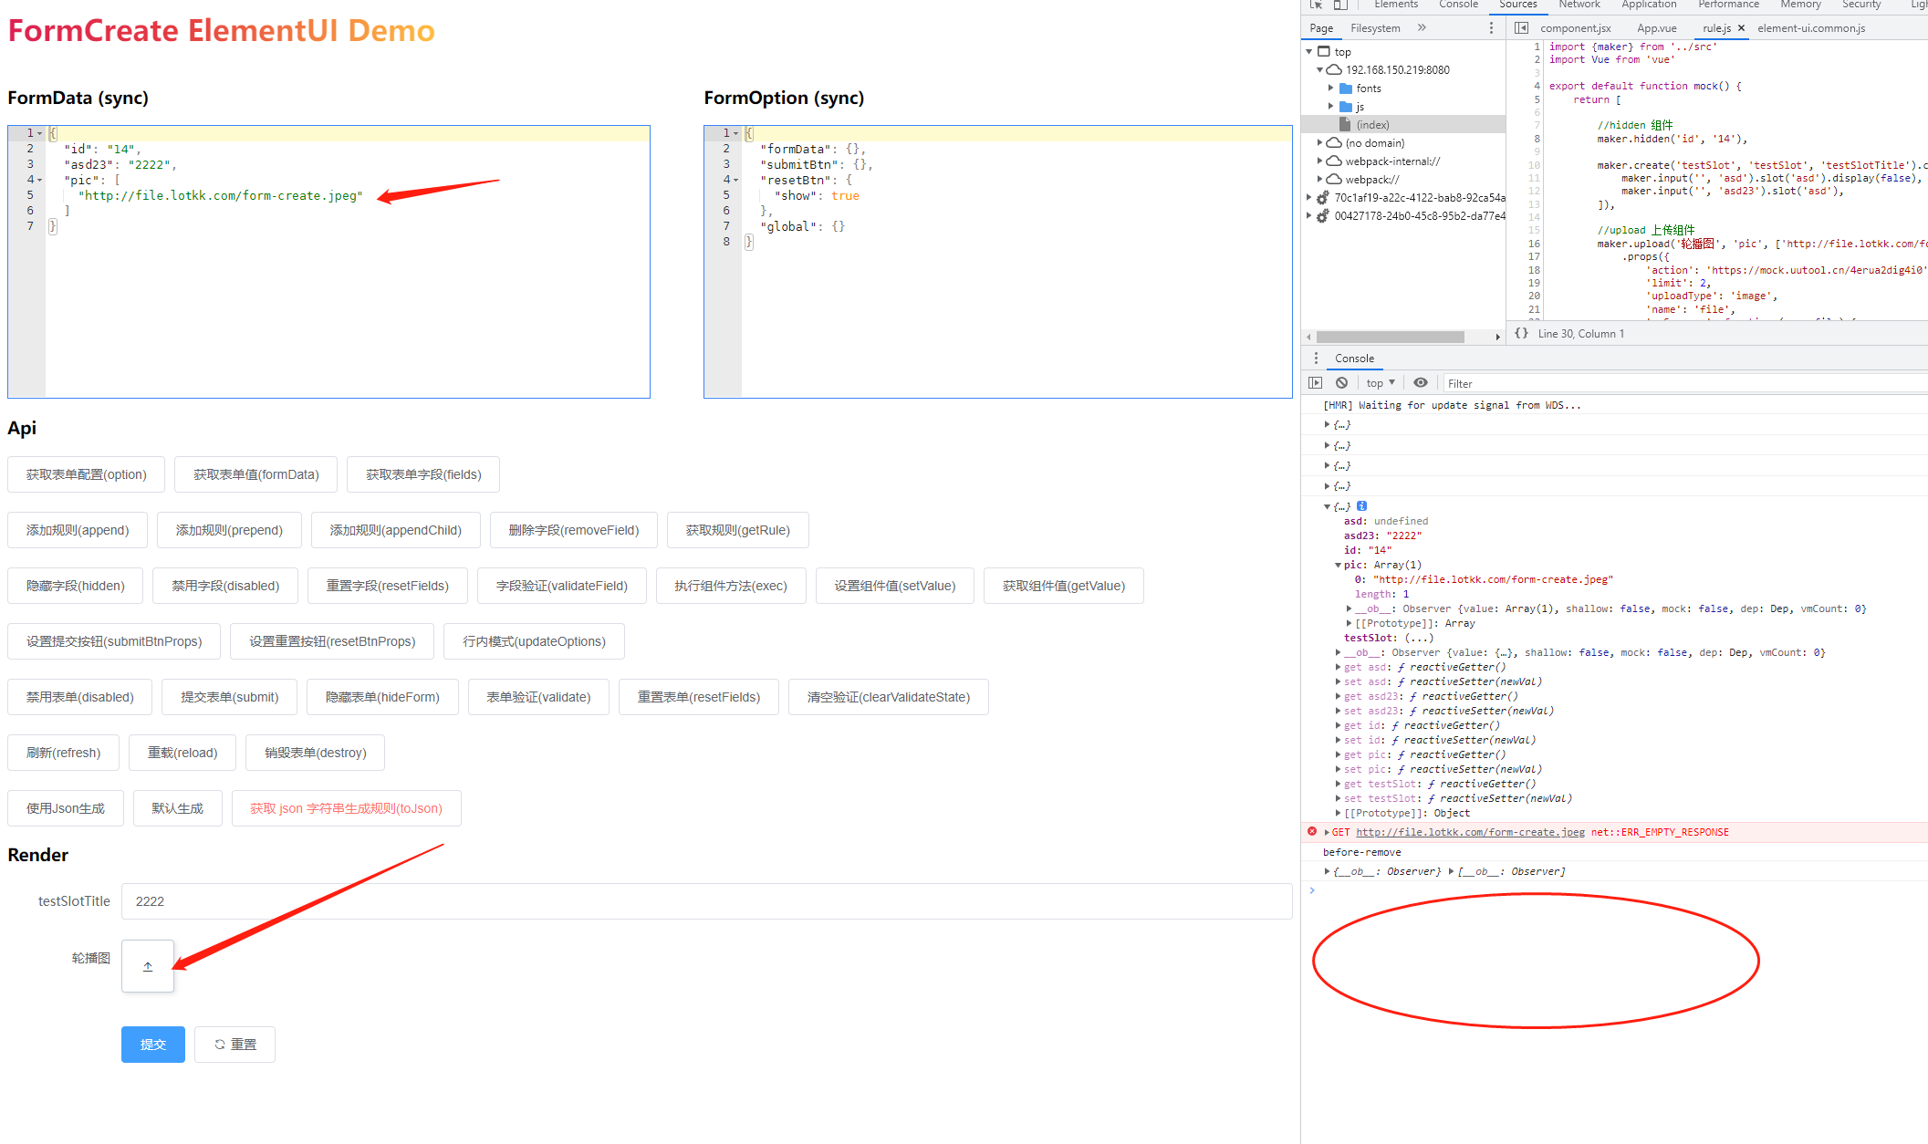Select the inspect element tool in DevTools
Image resolution: width=1928 pixels, height=1144 pixels.
(x=1315, y=5)
